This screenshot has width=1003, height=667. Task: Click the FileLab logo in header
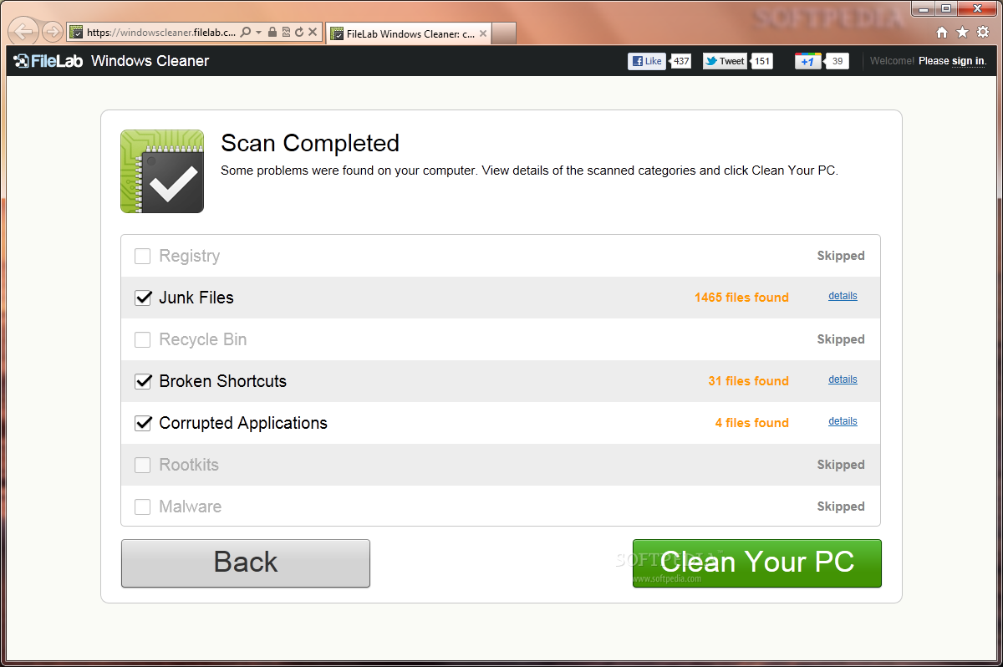tap(48, 61)
